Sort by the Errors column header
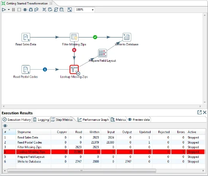Image resolution: width=208 pixels, height=176 pixels. (x=179, y=132)
